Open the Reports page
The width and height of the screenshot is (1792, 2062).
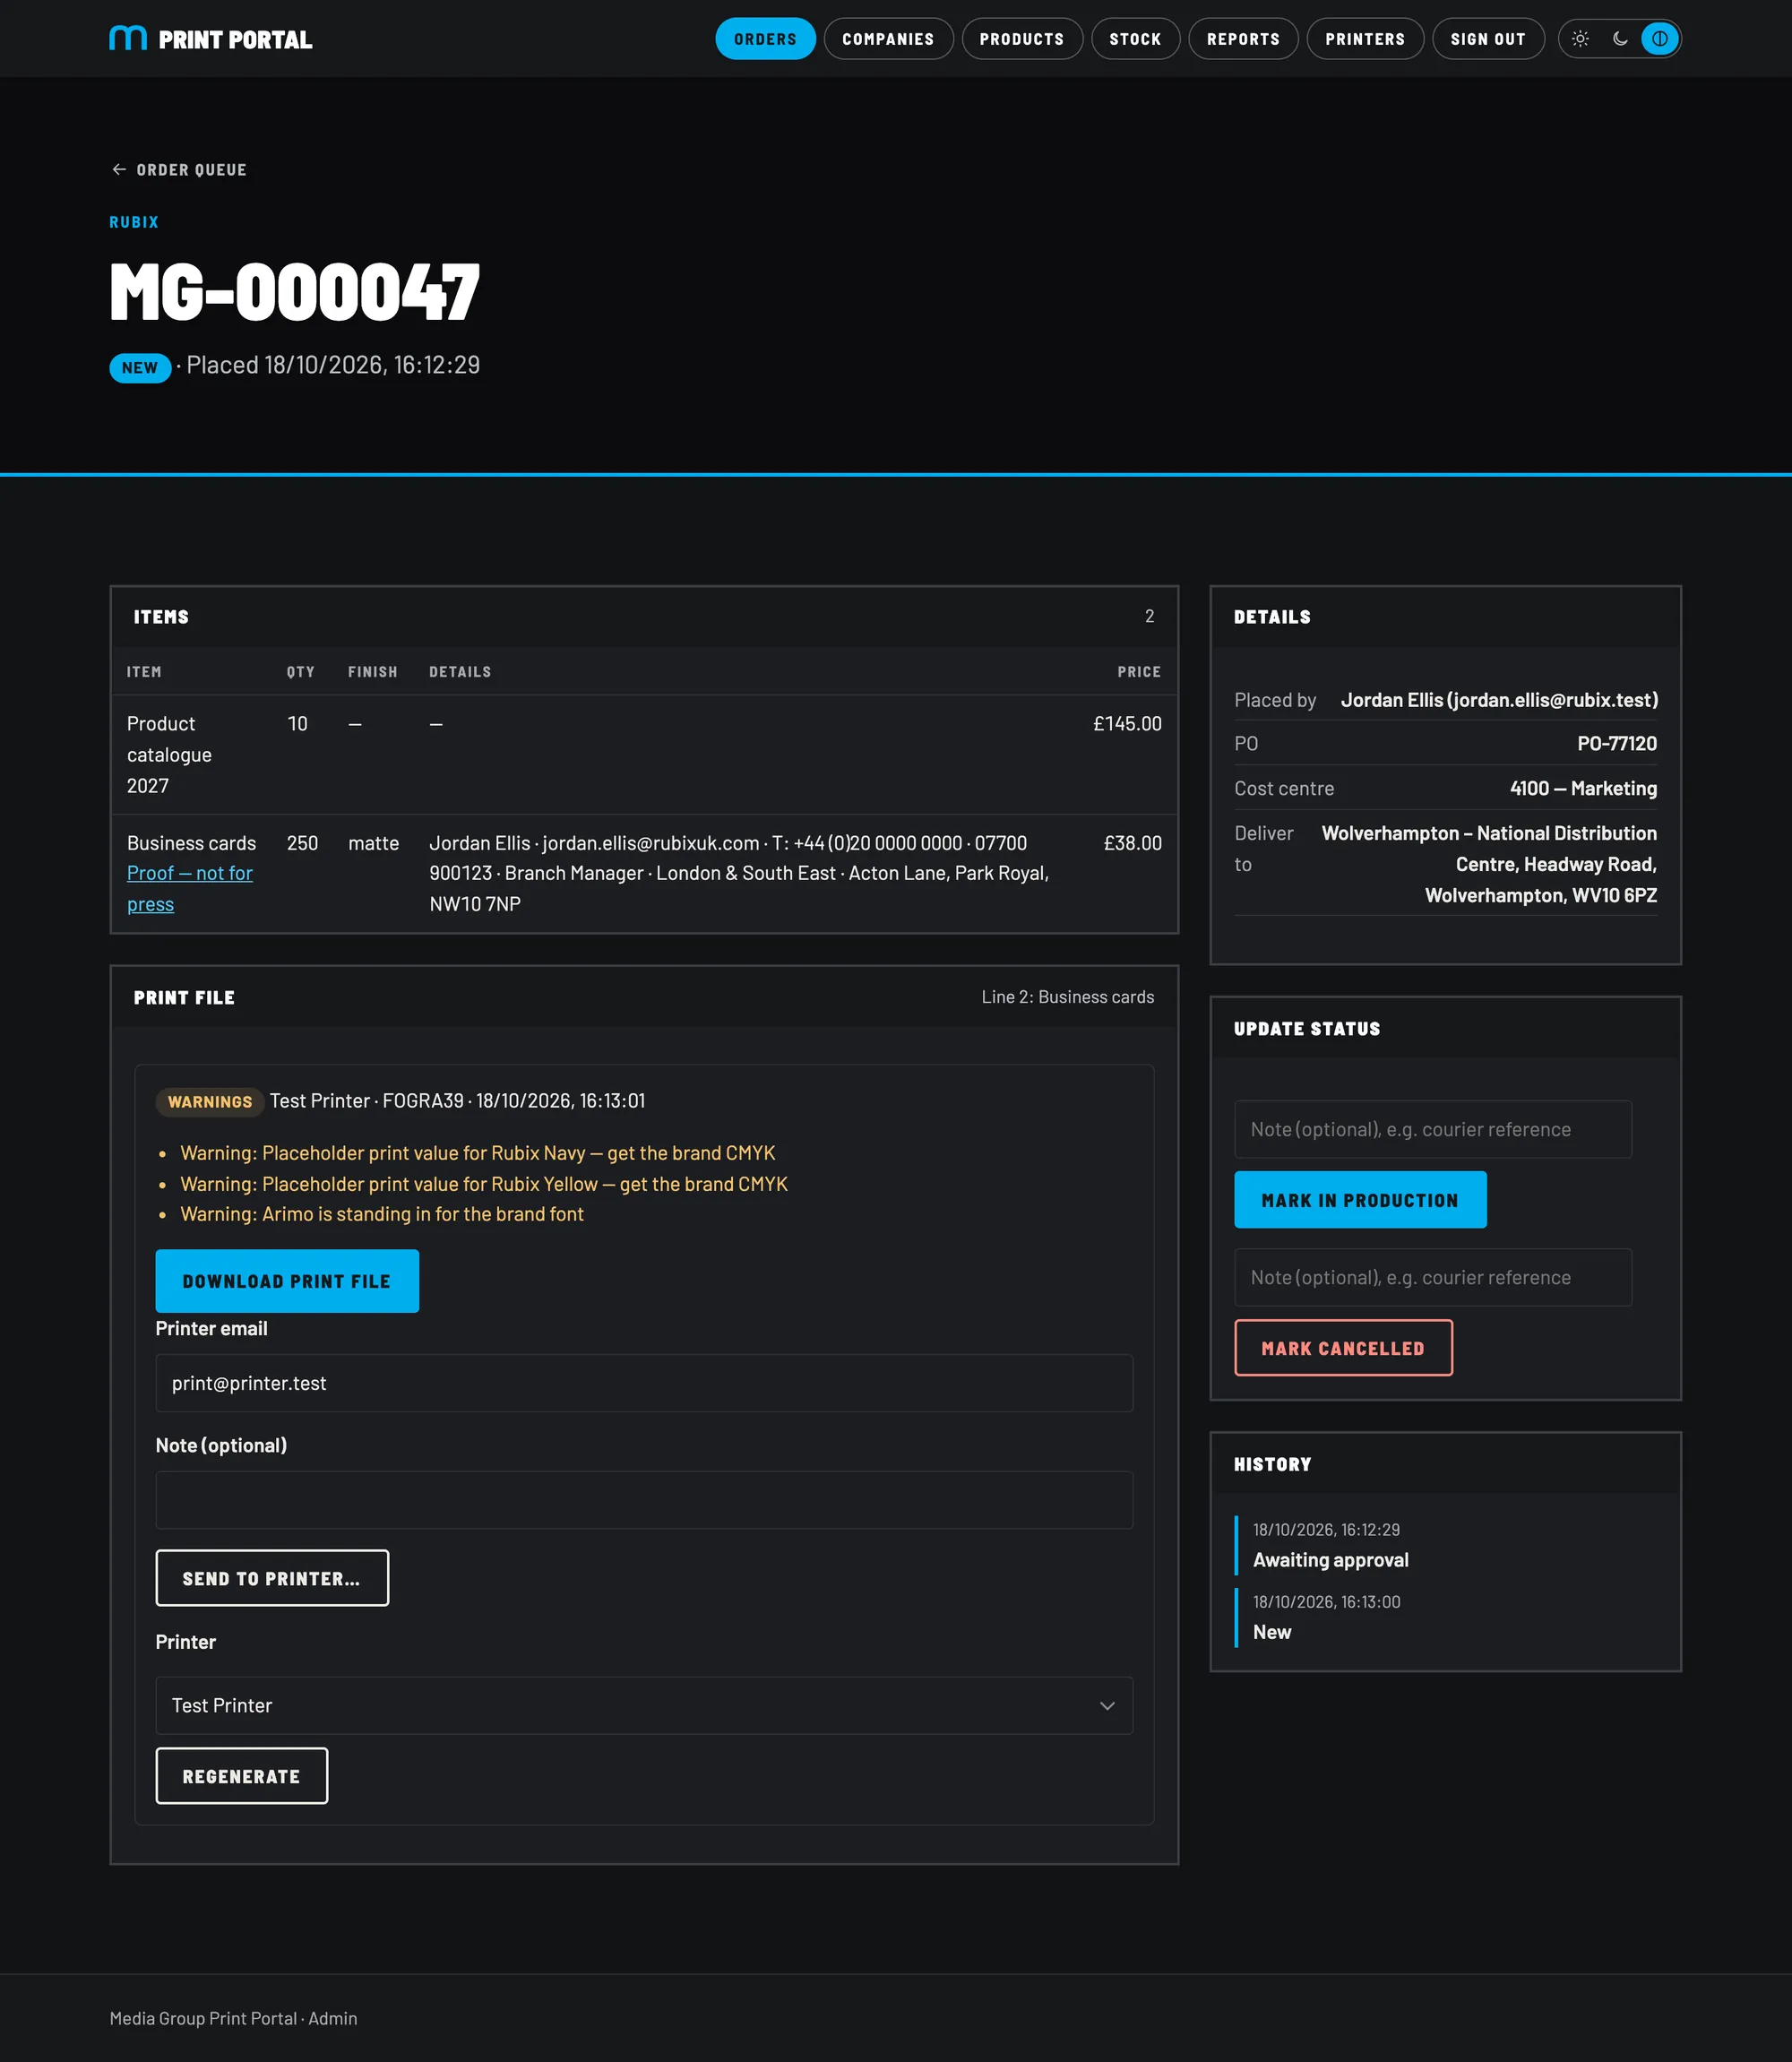coord(1243,39)
